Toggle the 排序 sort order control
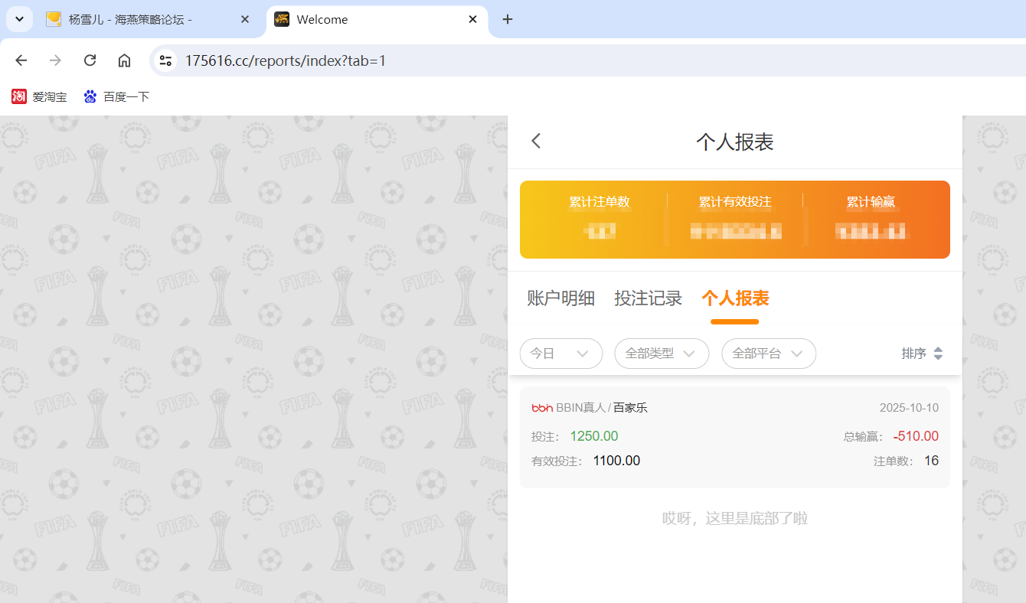Image resolution: width=1026 pixels, height=603 pixels. point(923,354)
